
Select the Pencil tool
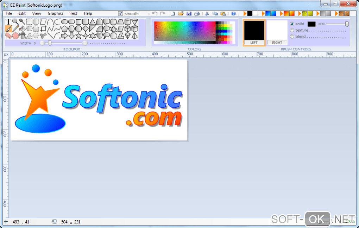[x=15, y=29]
